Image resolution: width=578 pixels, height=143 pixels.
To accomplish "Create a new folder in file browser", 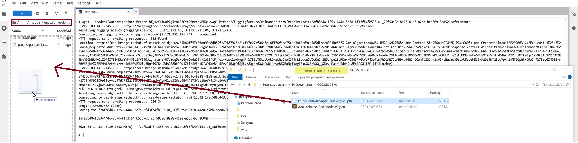I will pyautogui.click(x=37, y=13).
